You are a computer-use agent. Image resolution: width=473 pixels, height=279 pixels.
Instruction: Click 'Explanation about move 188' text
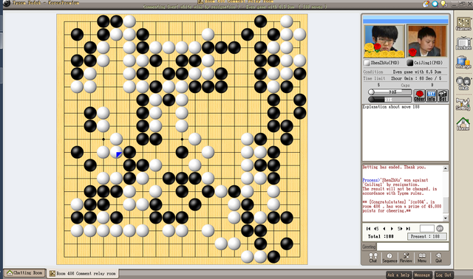[x=391, y=107]
